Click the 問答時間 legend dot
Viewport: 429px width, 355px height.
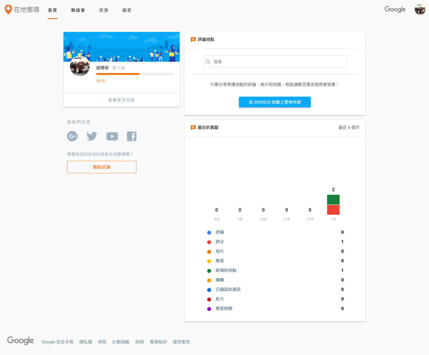click(x=209, y=309)
